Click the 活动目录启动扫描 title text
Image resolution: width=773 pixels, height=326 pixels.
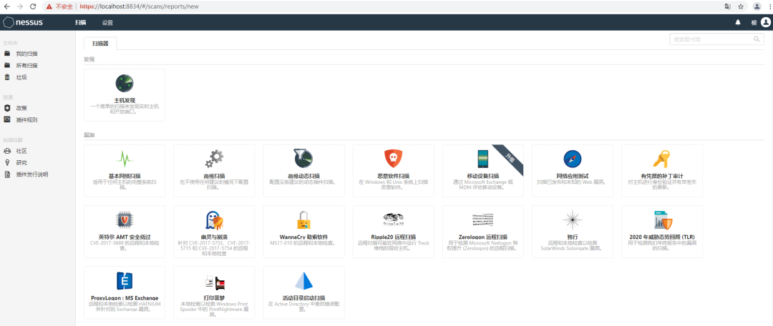pos(303,298)
